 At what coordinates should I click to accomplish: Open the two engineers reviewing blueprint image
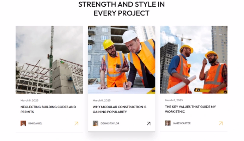tap(122, 60)
